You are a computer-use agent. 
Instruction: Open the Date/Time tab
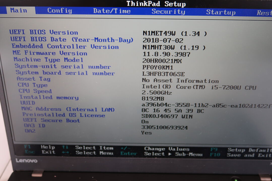click(x=112, y=11)
